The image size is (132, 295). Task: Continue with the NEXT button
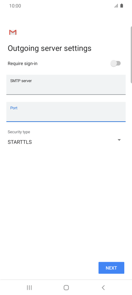click(x=111, y=268)
